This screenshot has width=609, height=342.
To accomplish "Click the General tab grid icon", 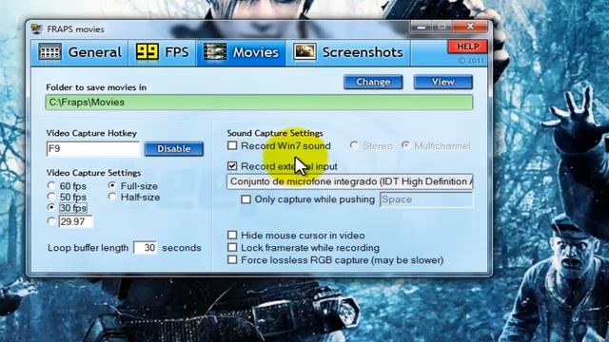I will click(49, 52).
